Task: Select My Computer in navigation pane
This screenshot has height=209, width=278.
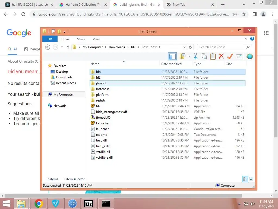Action: tap(64, 94)
